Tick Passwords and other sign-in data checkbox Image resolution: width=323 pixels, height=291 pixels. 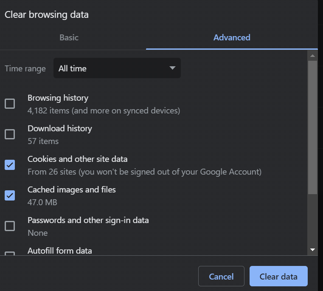[x=10, y=226]
